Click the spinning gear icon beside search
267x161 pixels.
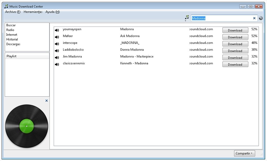coord(261,18)
